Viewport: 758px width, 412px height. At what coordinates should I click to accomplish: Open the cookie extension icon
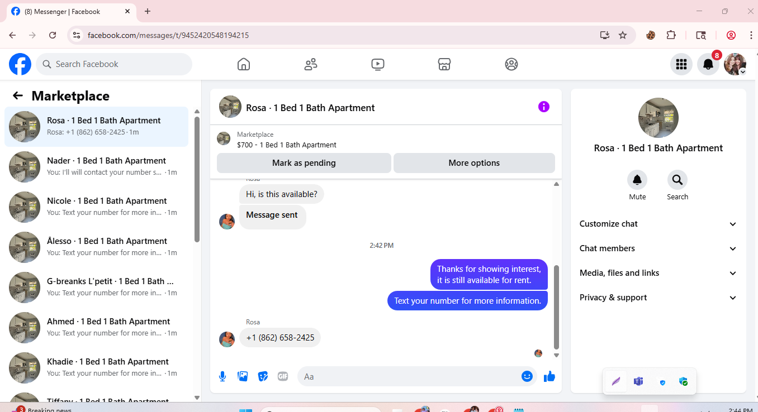(651, 35)
